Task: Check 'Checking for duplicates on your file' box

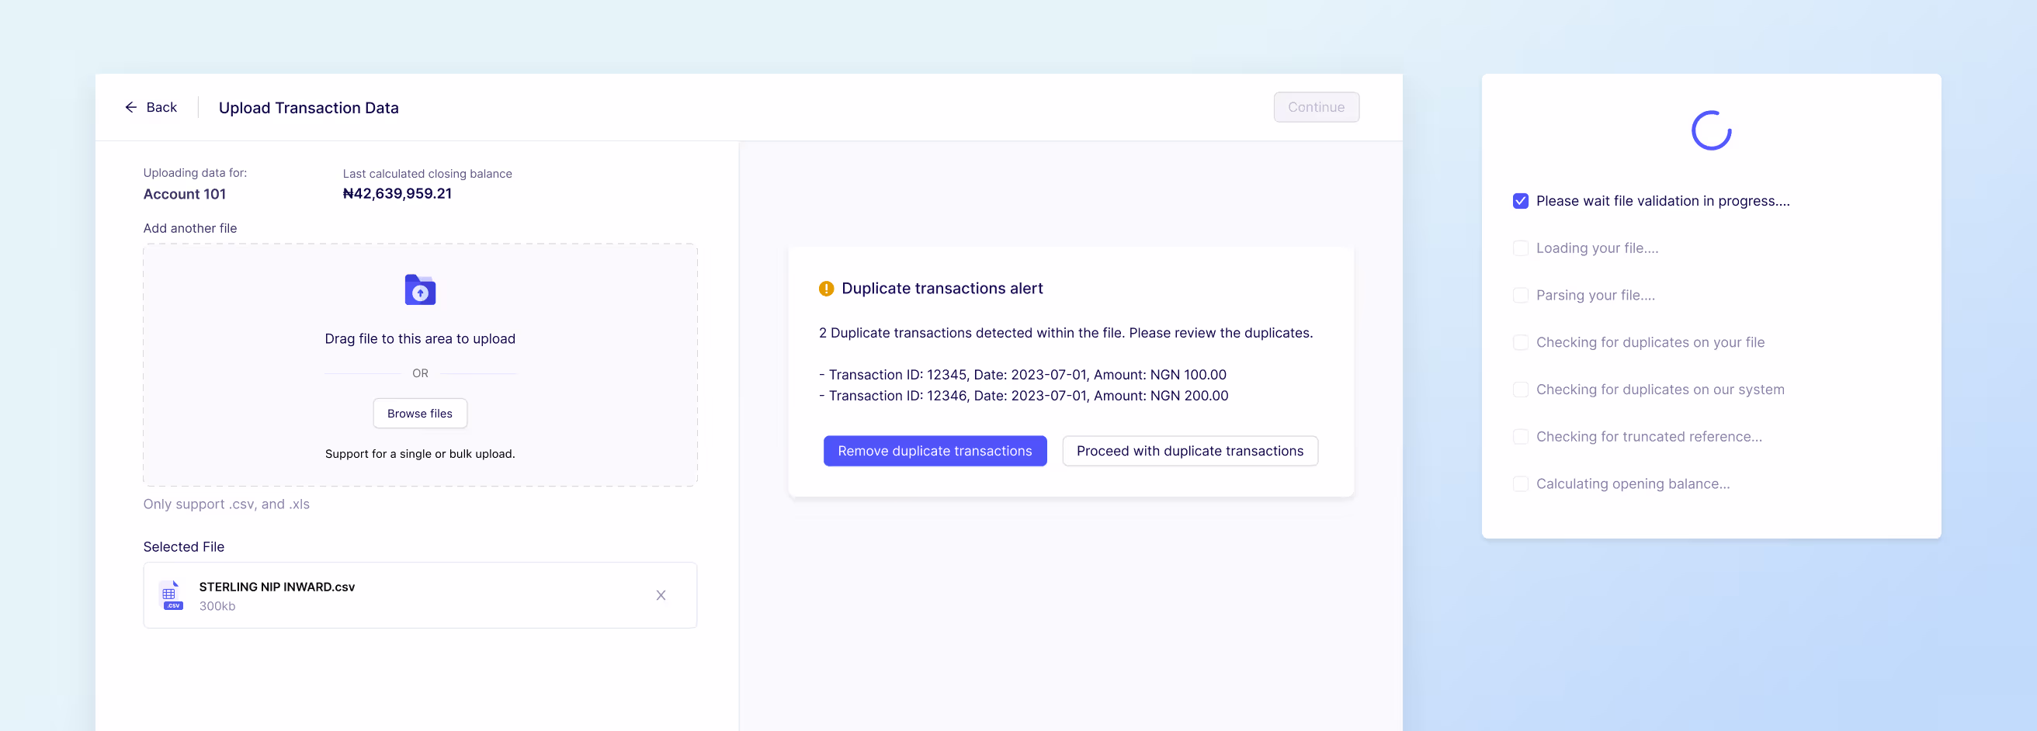Action: coord(1521,342)
